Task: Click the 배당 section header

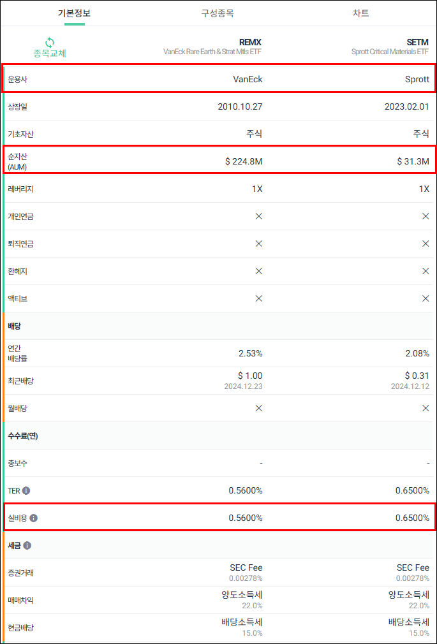Action: coord(15,326)
